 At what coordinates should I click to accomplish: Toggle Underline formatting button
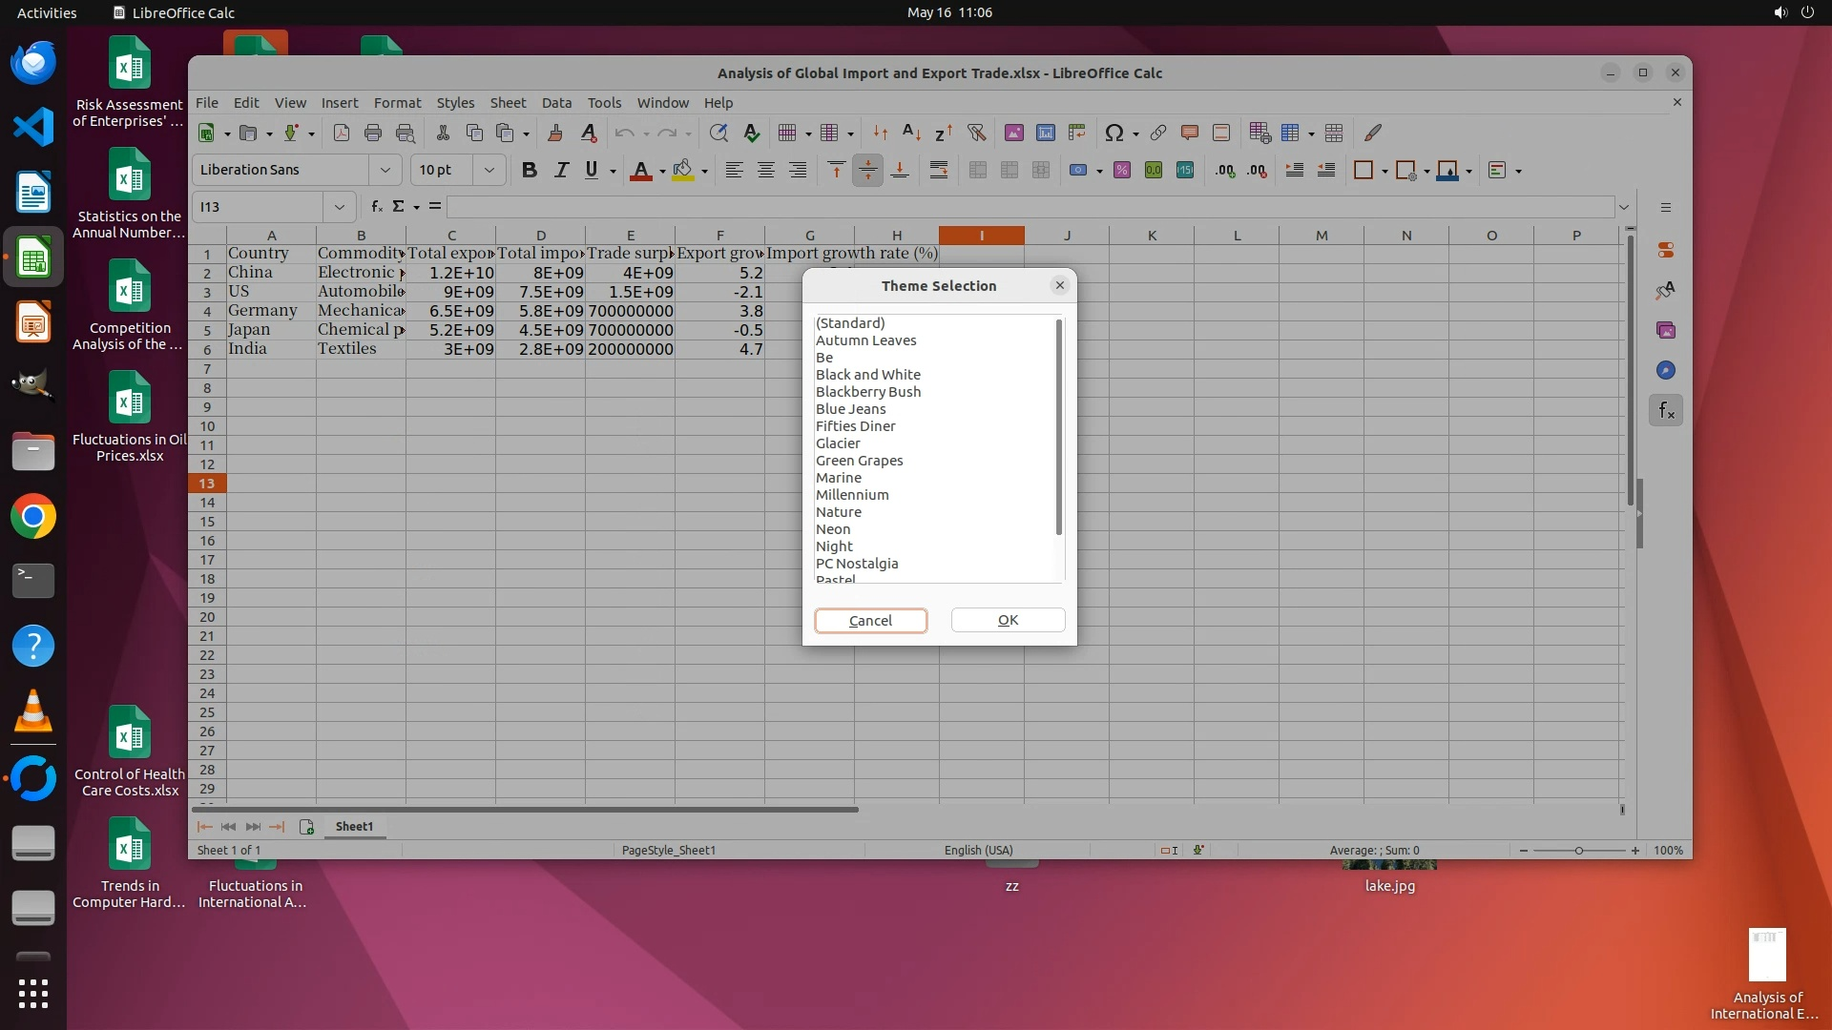click(x=592, y=170)
